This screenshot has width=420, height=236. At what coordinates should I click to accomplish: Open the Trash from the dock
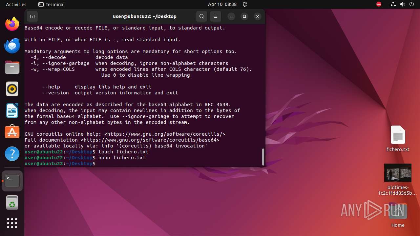pyautogui.click(x=12, y=203)
